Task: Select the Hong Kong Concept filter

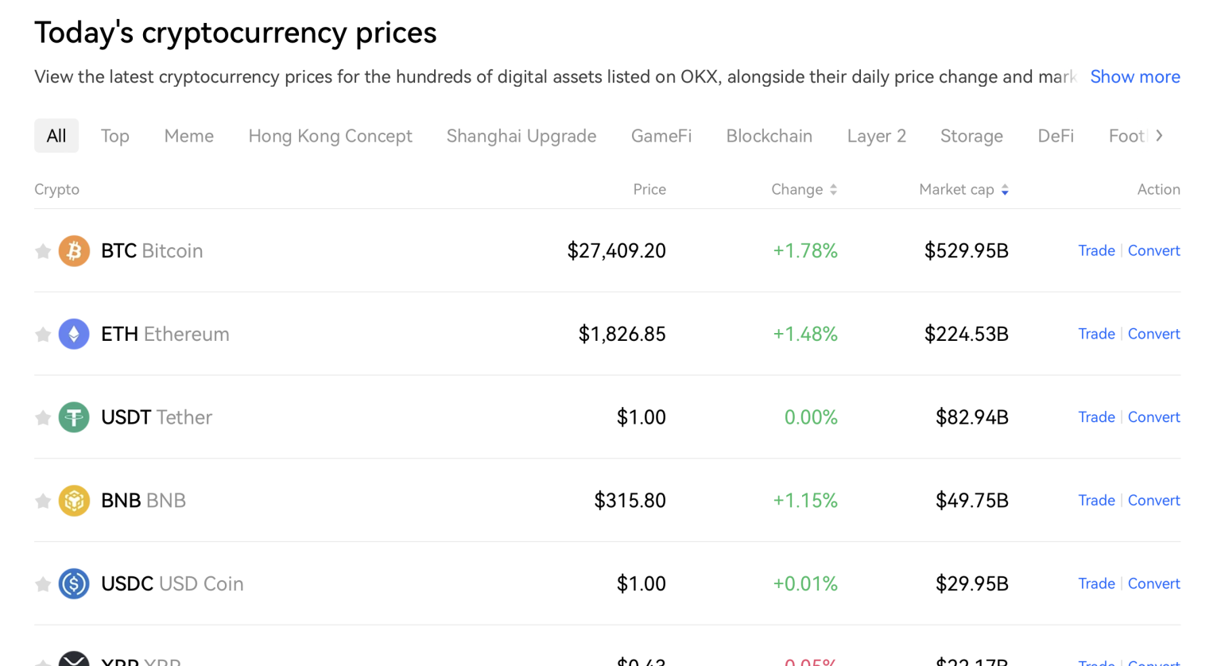Action: click(x=330, y=135)
